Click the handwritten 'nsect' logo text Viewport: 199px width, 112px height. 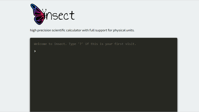pyautogui.click(x=61, y=16)
